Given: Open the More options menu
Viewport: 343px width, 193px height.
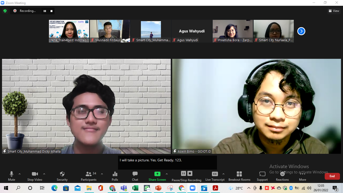Looking at the screenshot, I should (303, 176).
